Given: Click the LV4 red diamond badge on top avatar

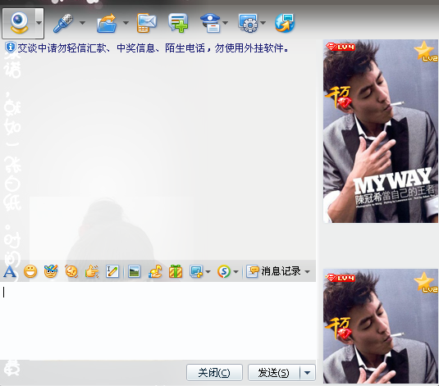Looking at the screenshot, I should click(x=341, y=47).
